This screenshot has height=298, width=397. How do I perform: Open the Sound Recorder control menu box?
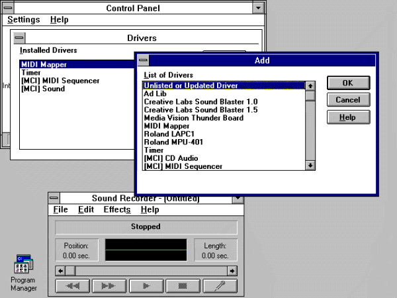[54, 198]
